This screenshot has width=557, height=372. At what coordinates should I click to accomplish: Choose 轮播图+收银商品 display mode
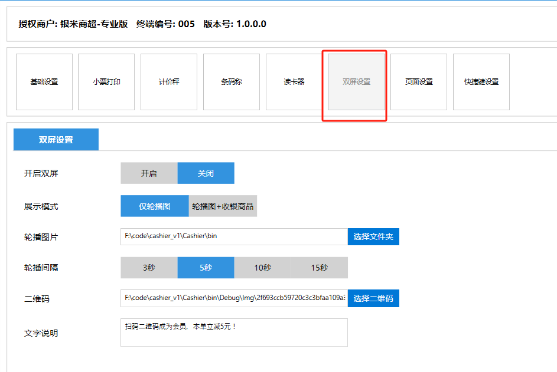coord(223,206)
